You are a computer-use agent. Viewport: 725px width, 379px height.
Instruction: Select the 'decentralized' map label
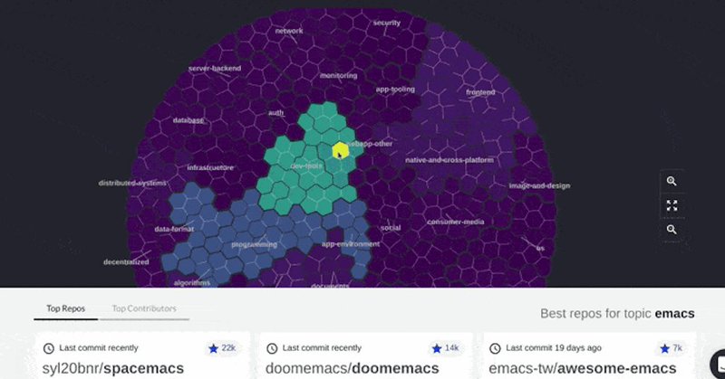(x=126, y=261)
